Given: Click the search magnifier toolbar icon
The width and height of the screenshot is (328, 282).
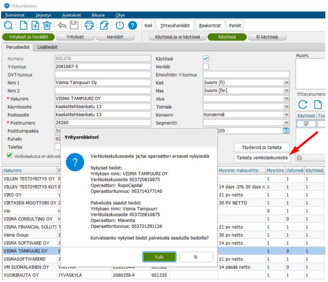Looking at the screenshot, I should tap(9, 26).
